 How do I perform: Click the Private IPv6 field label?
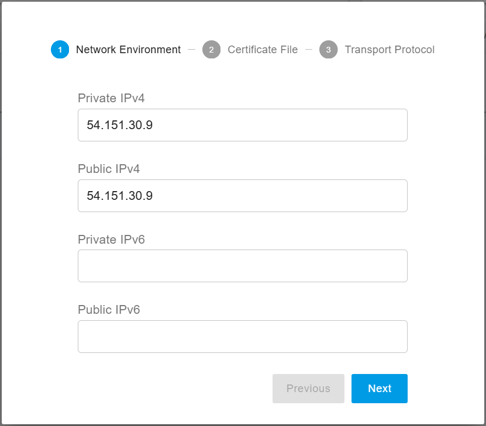pyautogui.click(x=111, y=240)
